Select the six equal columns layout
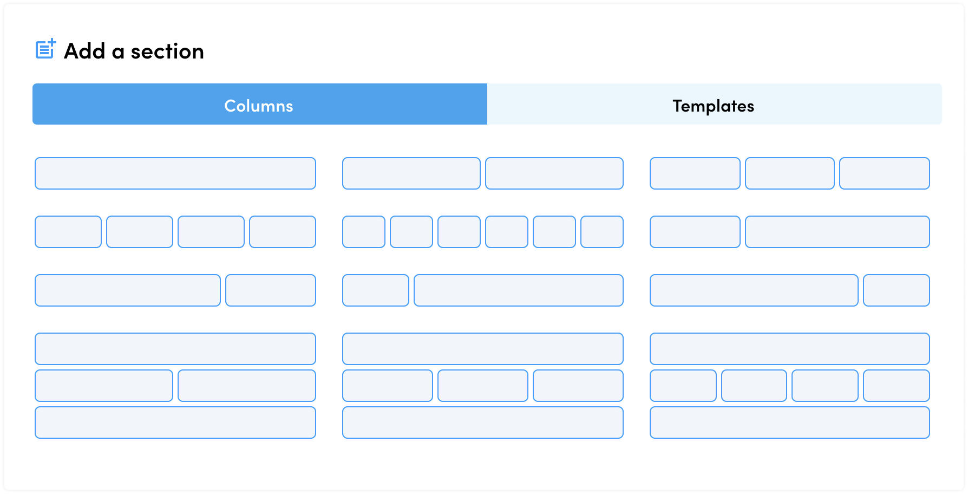 point(483,232)
